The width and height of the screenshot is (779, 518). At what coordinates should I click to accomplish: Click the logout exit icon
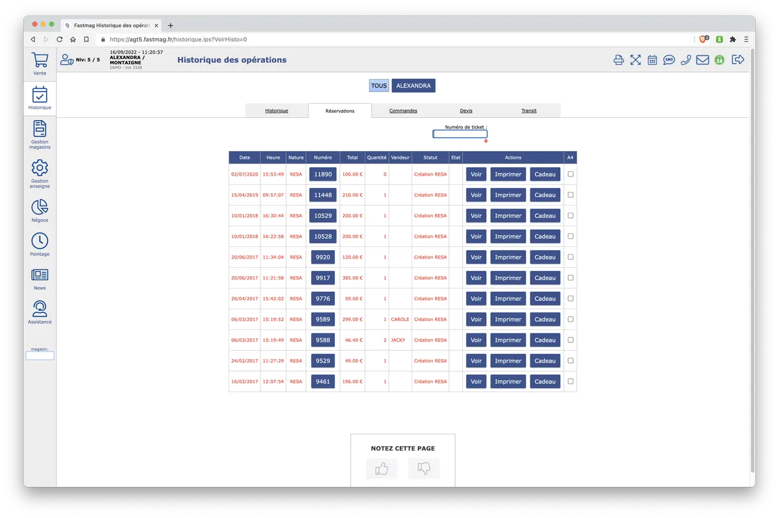(x=738, y=60)
